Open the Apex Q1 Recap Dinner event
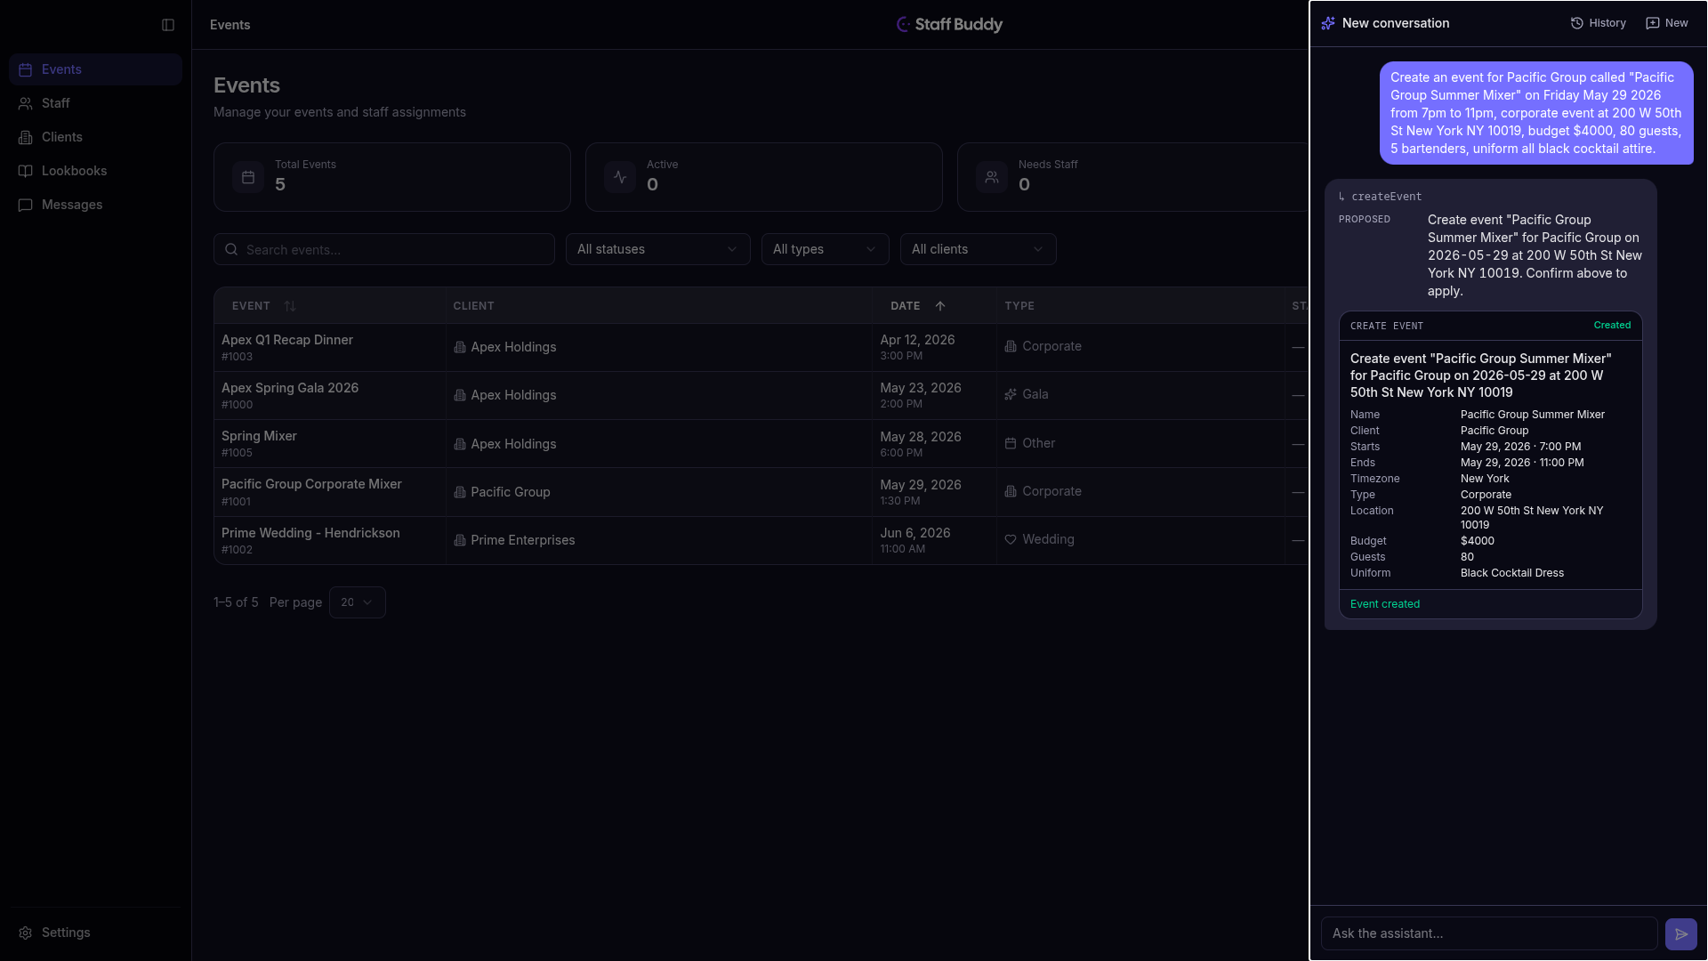The width and height of the screenshot is (1708, 961). [287, 340]
